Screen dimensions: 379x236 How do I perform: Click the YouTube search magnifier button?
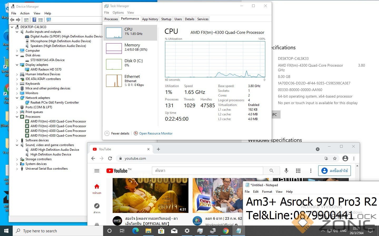(271, 171)
